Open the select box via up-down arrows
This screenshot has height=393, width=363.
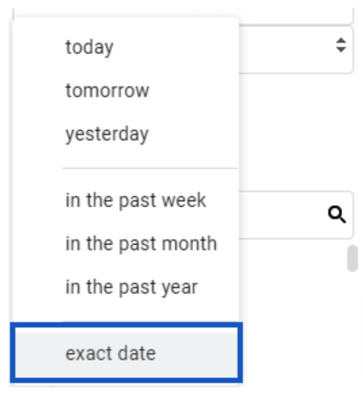tap(340, 45)
